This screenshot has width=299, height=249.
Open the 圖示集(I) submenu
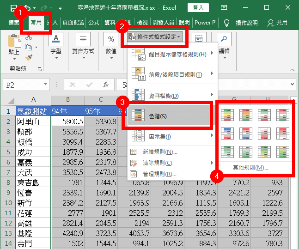172,136
